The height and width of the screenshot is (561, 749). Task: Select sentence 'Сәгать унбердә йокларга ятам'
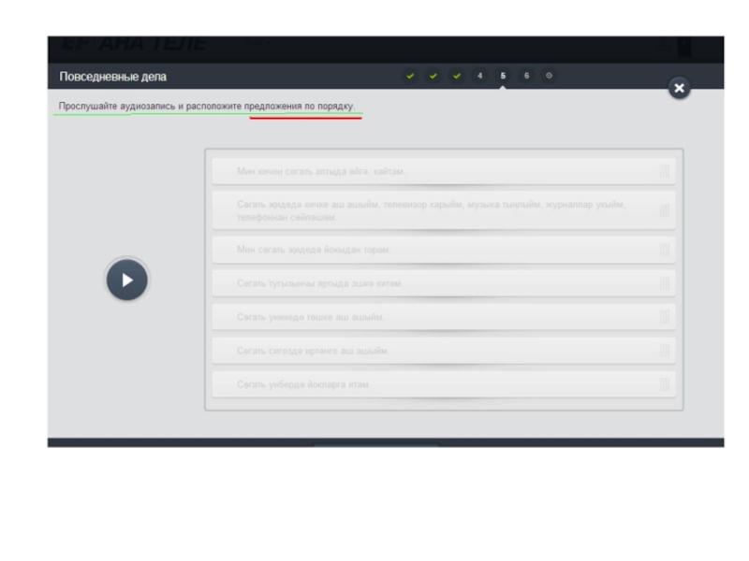[x=444, y=384]
